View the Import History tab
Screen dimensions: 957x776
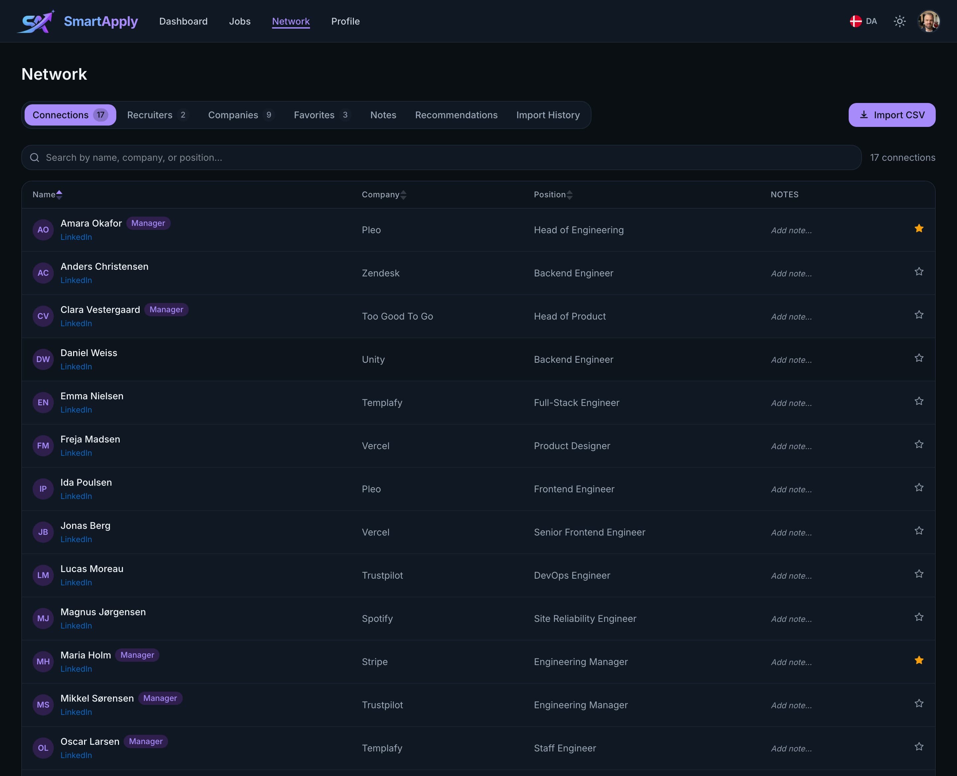click(548, 115)
